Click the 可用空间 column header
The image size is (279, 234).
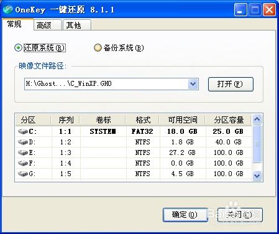click(182, 120)
